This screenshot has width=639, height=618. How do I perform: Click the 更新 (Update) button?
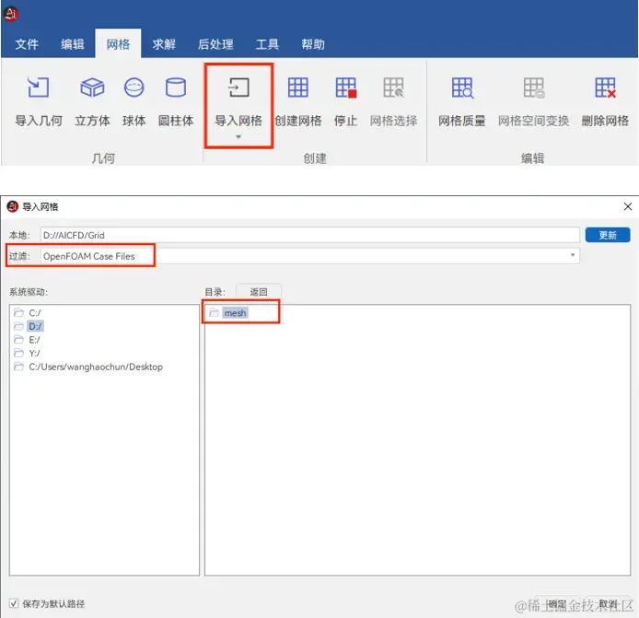(608, 235)
